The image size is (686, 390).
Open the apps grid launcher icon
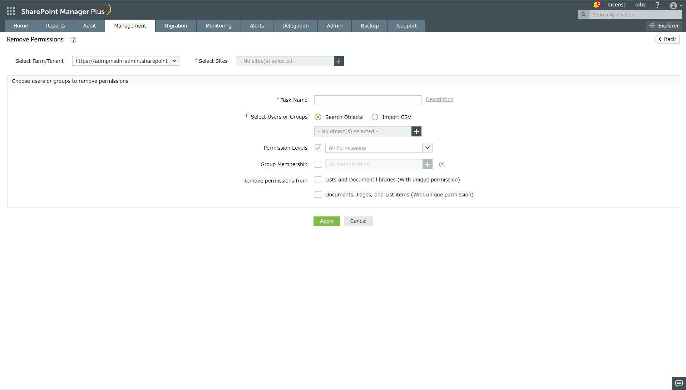(x=11, y=11)
